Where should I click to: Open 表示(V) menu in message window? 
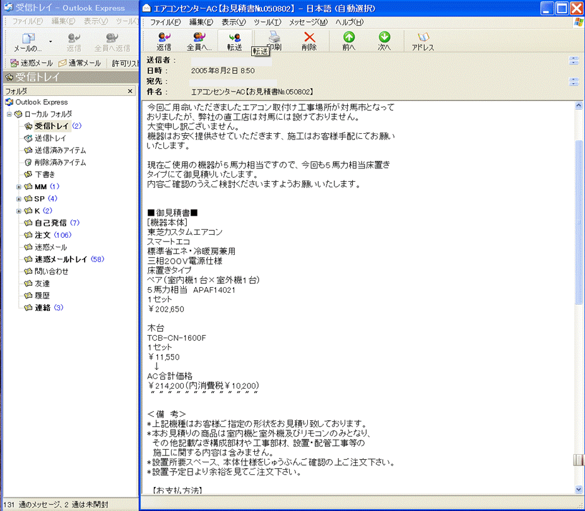pos(234,22)
